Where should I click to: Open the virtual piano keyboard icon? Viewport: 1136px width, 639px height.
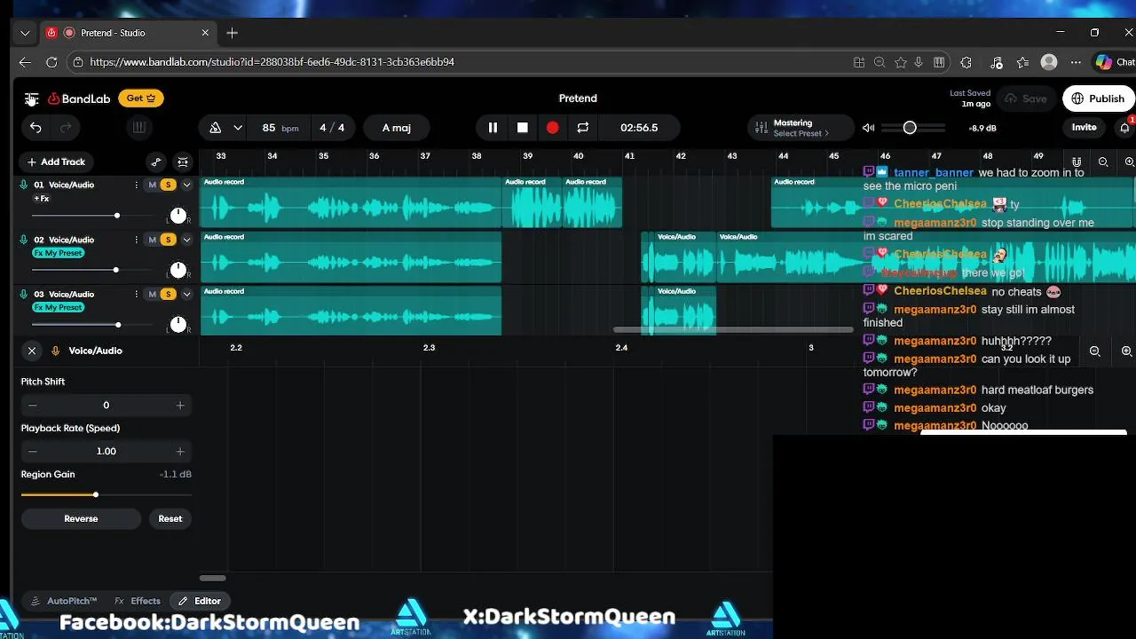click(138, 128)
